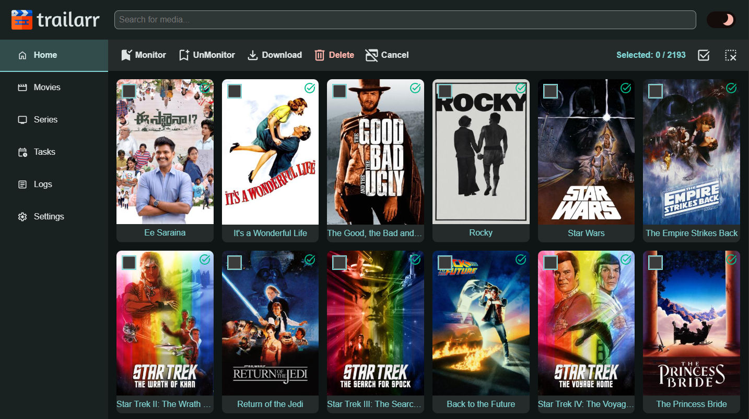Click status checkmark on Return of the Jedi
749x419 pixels.
[310, 259]
